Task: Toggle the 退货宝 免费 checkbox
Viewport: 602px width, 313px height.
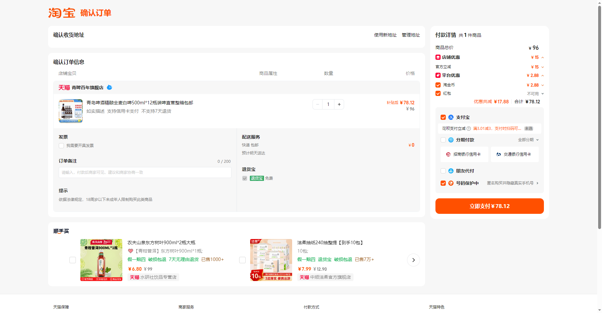Action: coord(245,178)
